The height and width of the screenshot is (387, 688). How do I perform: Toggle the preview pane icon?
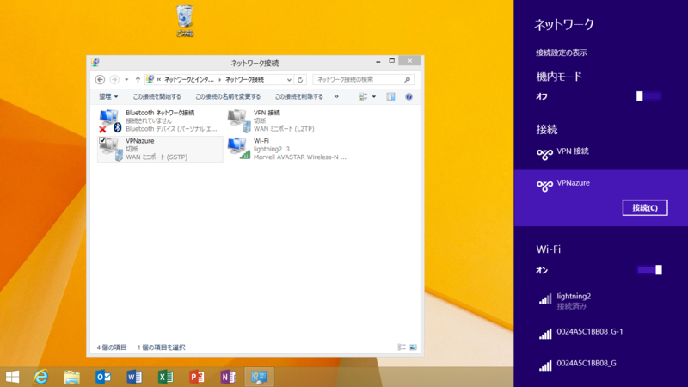pos(390,96)
